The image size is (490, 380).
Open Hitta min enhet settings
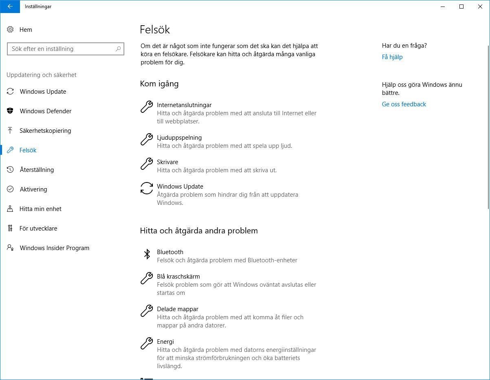[x=40, y=209]
